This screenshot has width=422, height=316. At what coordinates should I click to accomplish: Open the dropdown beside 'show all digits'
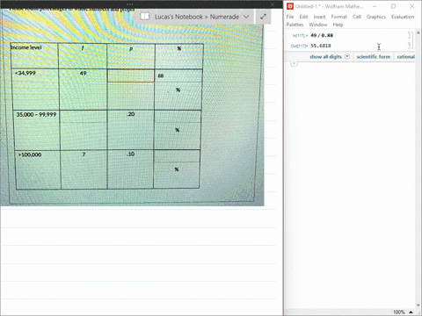[347, 56]
